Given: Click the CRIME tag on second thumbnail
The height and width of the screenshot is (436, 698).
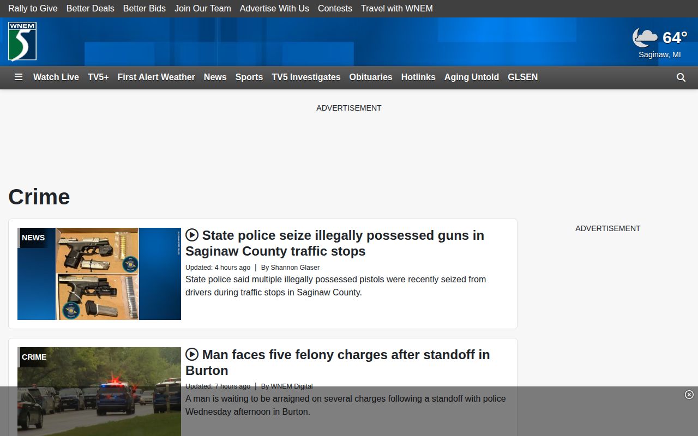Looking at the screenshot, I should pos(34,357).
